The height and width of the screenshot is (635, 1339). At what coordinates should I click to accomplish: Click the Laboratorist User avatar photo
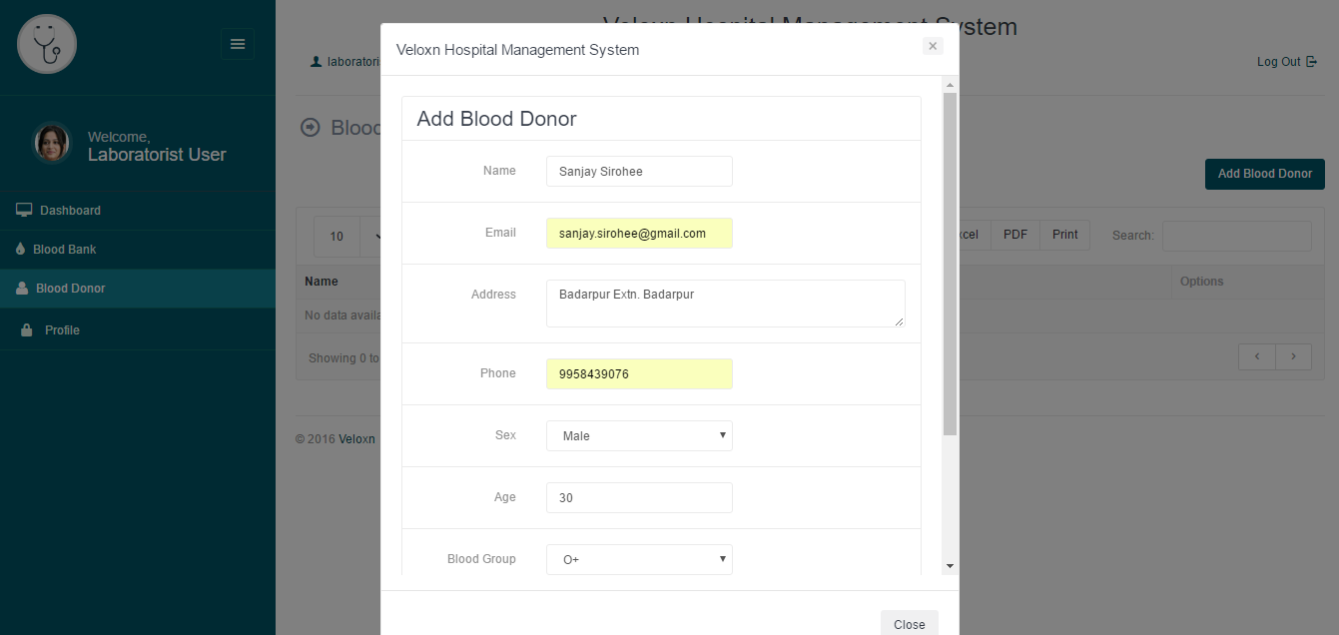(x=52, y=144)
